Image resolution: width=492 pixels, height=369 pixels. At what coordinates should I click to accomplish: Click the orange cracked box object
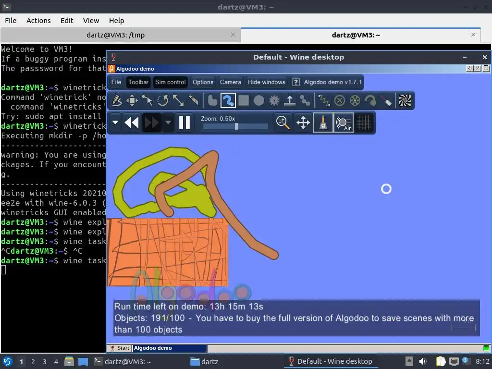point(168,252)
